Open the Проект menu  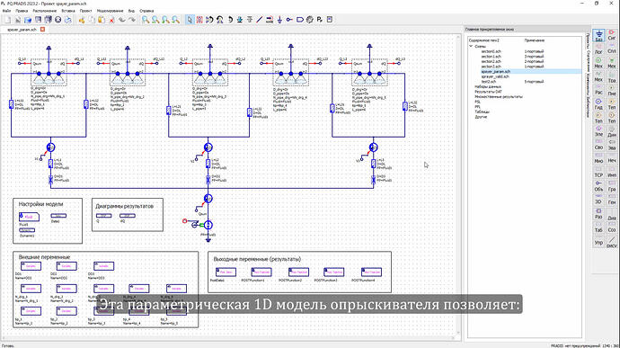click(x=85, y=11)
